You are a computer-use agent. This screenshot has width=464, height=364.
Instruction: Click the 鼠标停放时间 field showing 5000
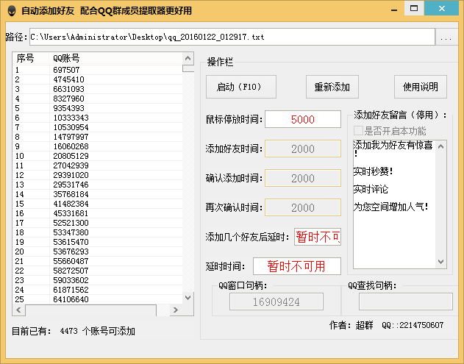point(302,119)
